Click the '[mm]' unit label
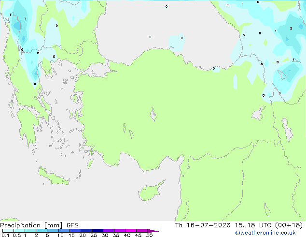The width and height of the screenshot is (306, 237). click(53, 225)
